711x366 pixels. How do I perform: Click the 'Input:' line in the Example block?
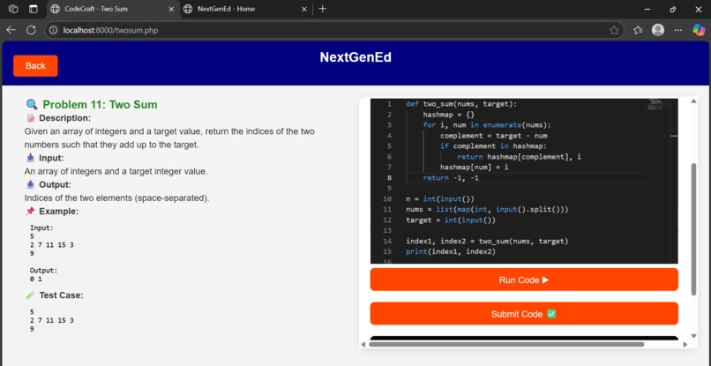coord(41,228)
